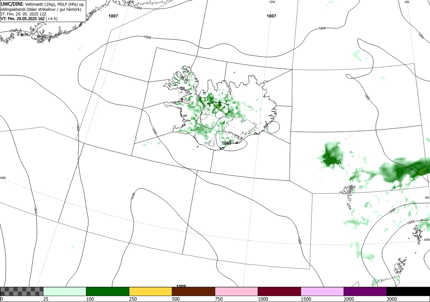
Task: Click the 1003 low pressure label over Iceland
Action: point(226,143)
